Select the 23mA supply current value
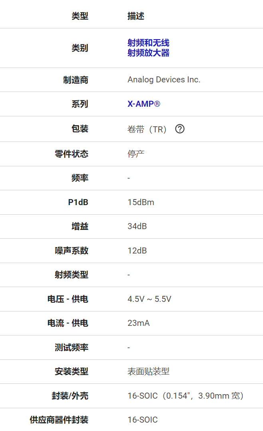The image size is (263, 431). (138, 323)
